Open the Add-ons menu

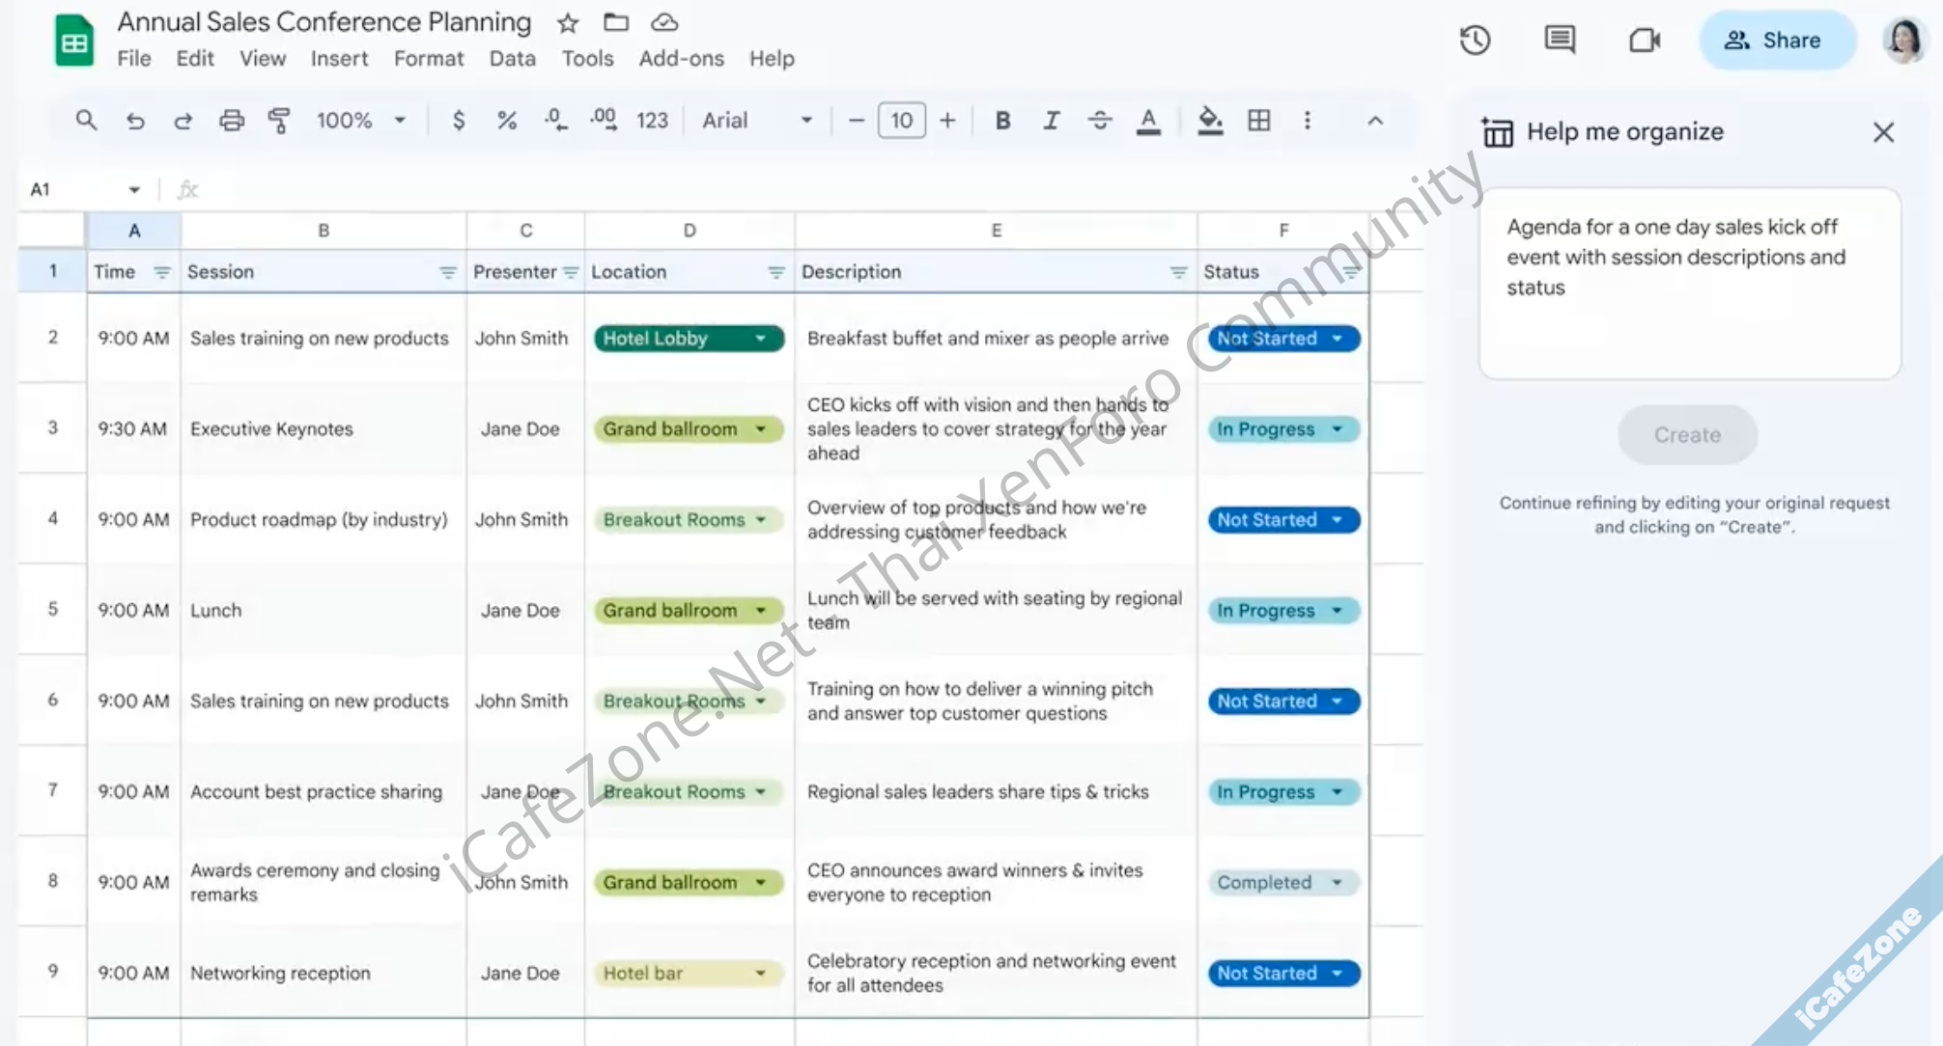coord(681,59)
